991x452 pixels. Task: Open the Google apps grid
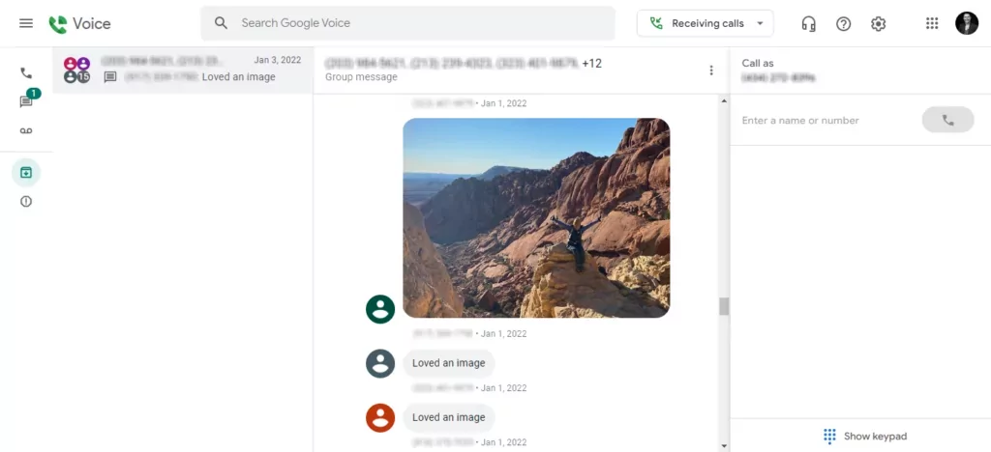click(932, 23)
